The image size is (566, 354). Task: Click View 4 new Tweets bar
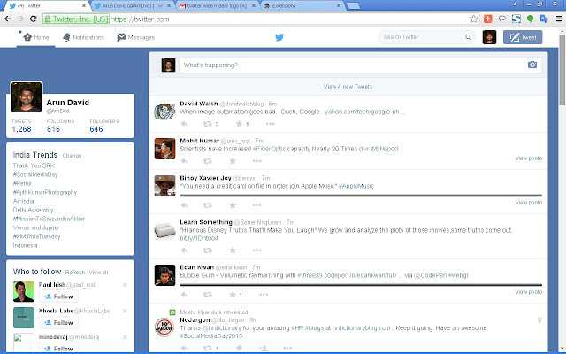click(x=348, y=87)
